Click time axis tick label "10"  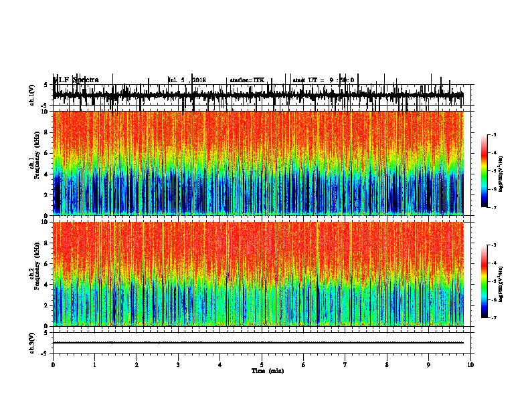pyautogui.click(x=470, y=365)
